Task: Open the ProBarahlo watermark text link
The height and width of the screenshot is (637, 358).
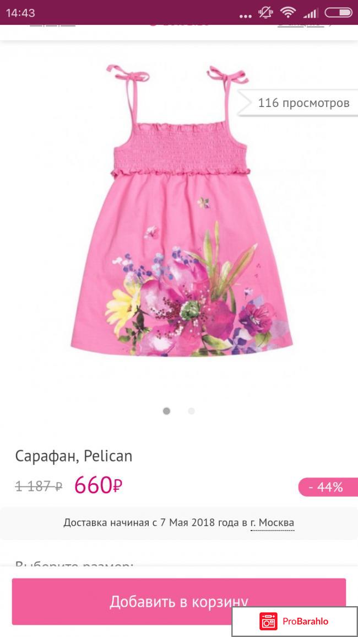Action: 305,622
